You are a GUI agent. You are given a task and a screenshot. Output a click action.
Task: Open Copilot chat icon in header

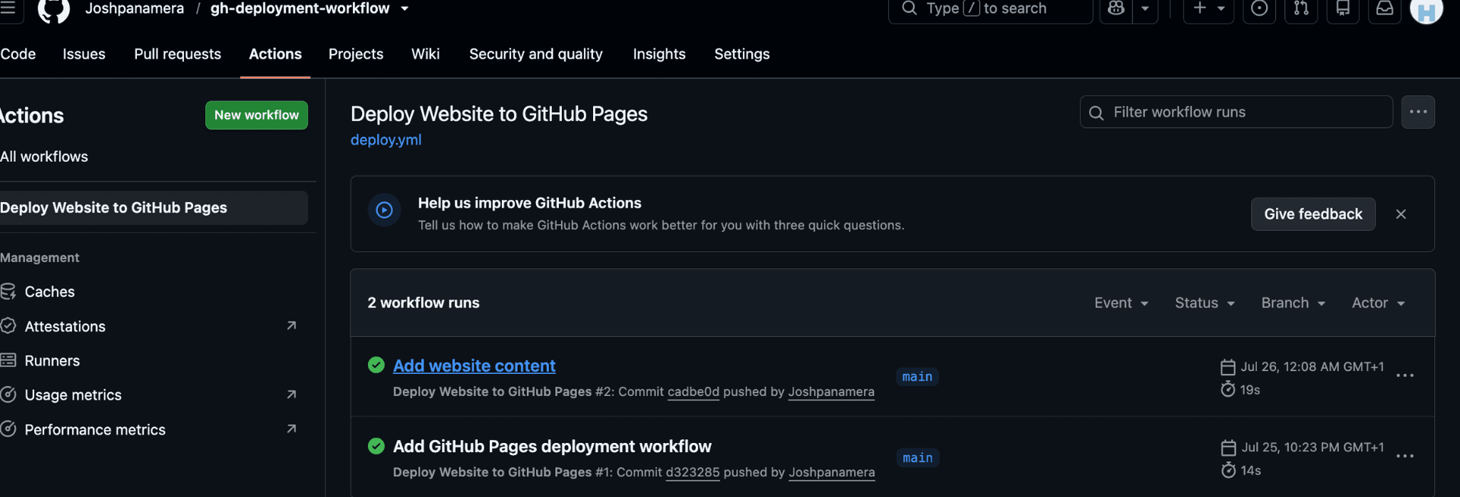[1116, 8]
